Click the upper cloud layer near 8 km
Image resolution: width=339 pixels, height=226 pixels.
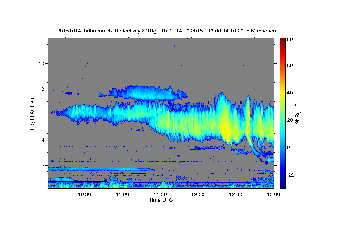point(143,93)
